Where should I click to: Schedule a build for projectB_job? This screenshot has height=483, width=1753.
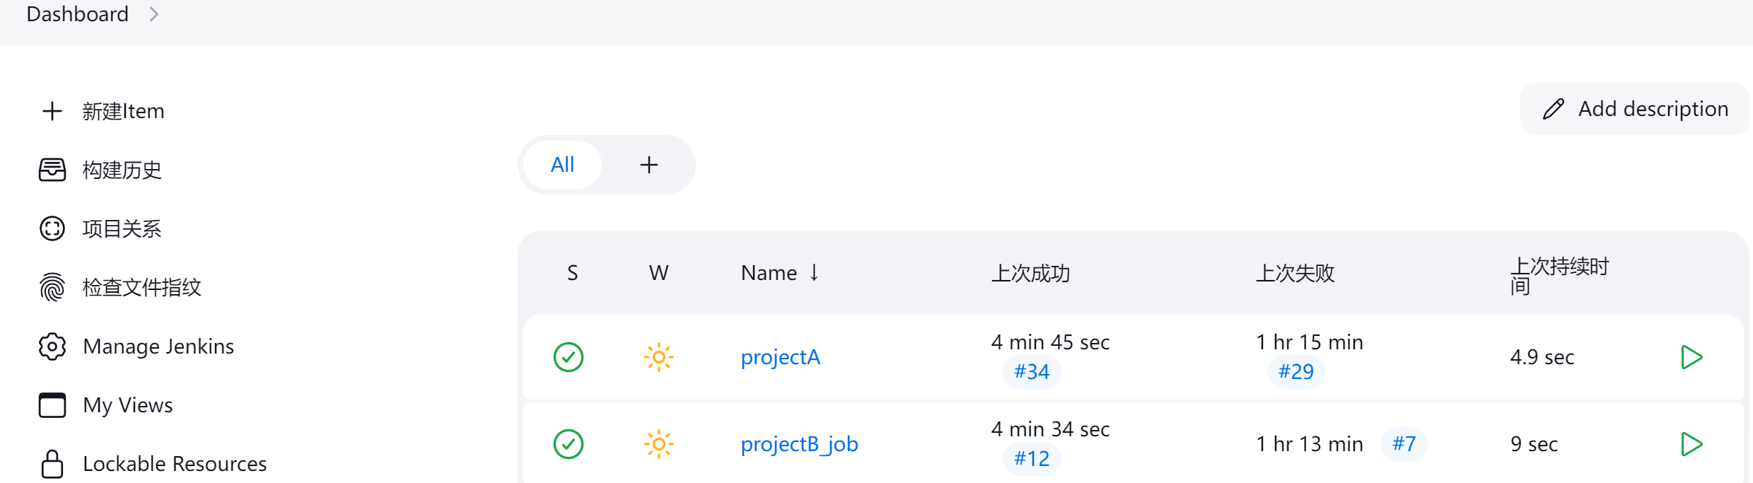click(x=1691, y=444)
